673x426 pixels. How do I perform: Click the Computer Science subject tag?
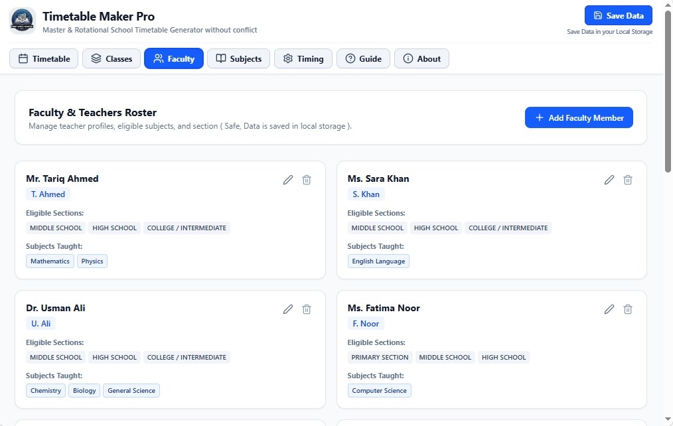380,391
